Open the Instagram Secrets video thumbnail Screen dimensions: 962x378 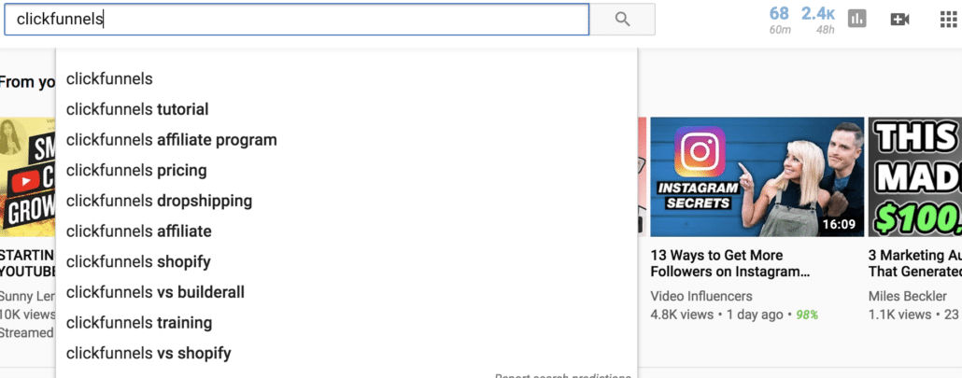click(757, 177)
